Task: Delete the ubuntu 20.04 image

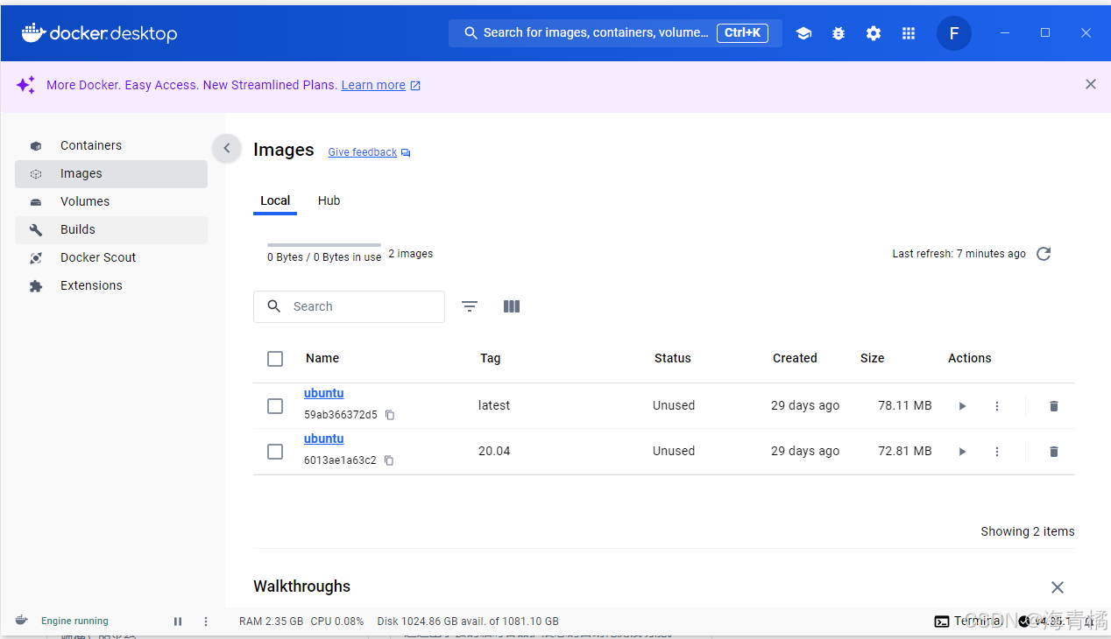Action: pos(1054,452)
